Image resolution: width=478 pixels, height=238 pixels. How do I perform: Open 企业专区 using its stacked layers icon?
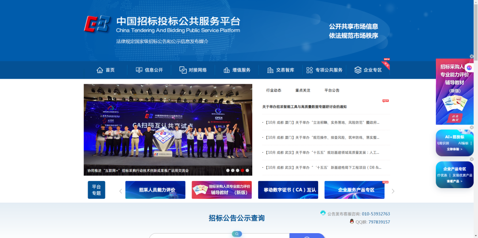point(358,70)
